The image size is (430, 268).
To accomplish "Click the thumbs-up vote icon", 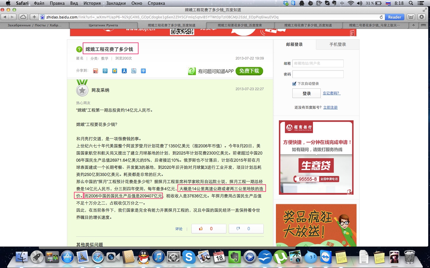I will pos(201,229).
